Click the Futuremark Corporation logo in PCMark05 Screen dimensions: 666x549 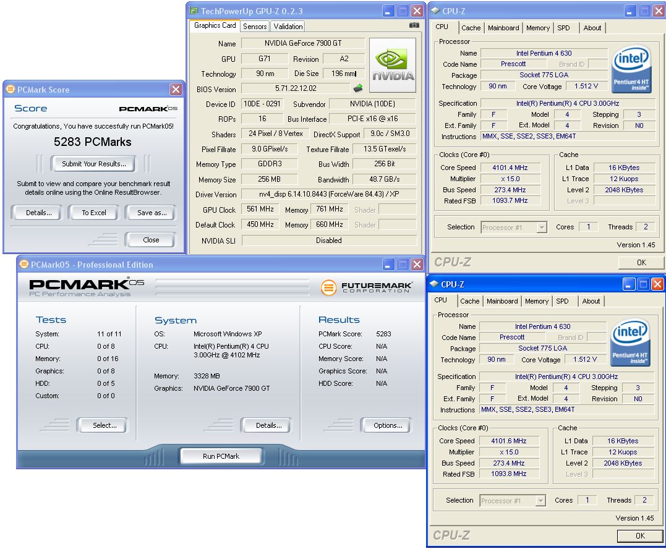[x=365, y=287]
